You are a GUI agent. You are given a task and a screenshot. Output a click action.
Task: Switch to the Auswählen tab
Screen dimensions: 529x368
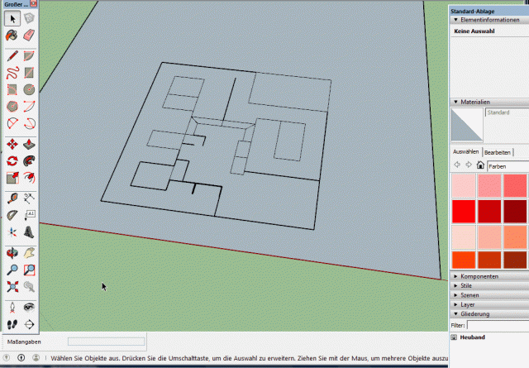[x=465, y=152]
